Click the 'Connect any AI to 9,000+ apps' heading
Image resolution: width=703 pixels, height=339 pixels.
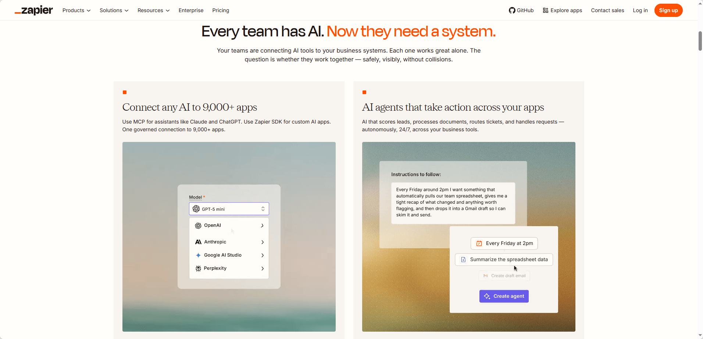coord(190,107)
